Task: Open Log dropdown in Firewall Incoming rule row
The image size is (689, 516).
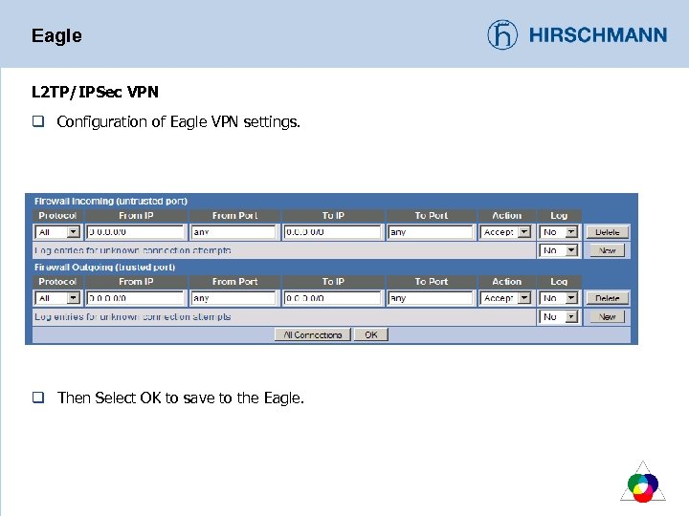Action: (559, 231)
